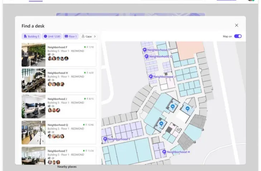This screenshot has height=171, width=261.
Task: Select the Neighborhood Q desk card title
Action: coord(58,125)
